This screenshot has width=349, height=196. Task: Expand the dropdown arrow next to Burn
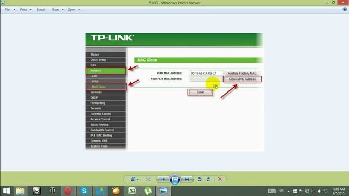pyautogui.click(x=63, y=10)
